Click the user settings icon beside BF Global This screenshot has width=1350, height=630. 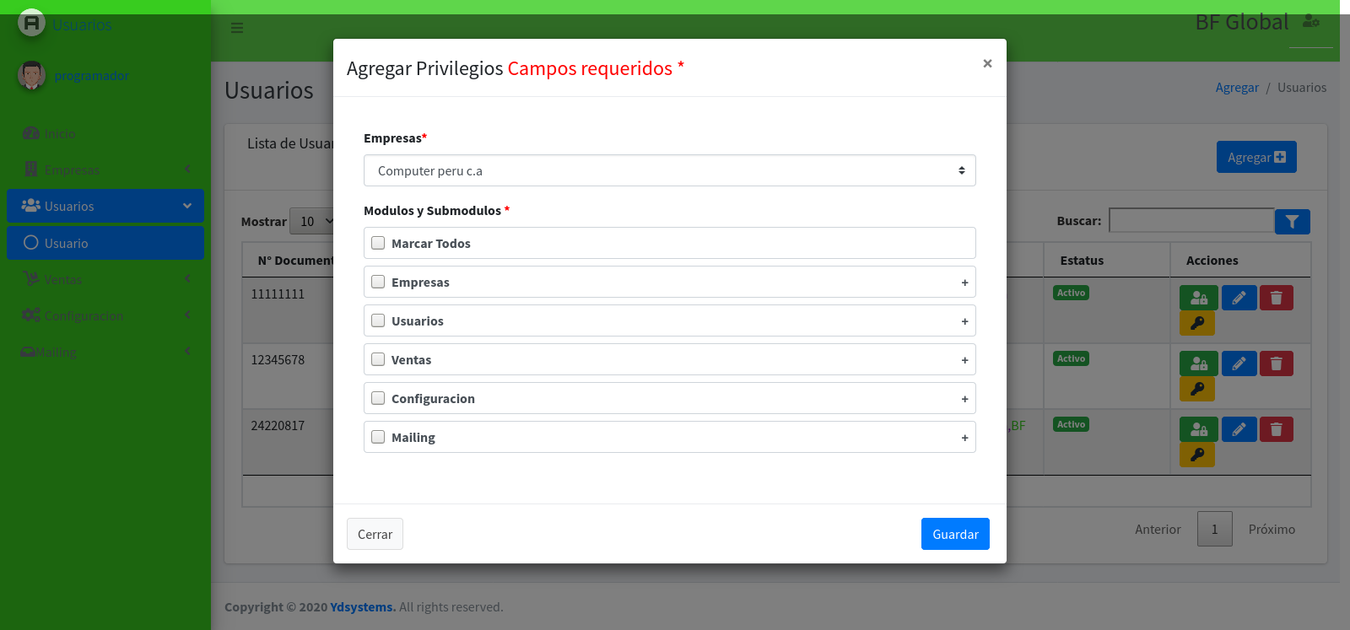(x=1310, y=22)
